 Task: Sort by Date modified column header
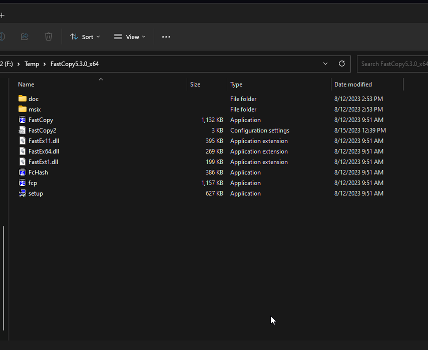(x=353, y=84)
